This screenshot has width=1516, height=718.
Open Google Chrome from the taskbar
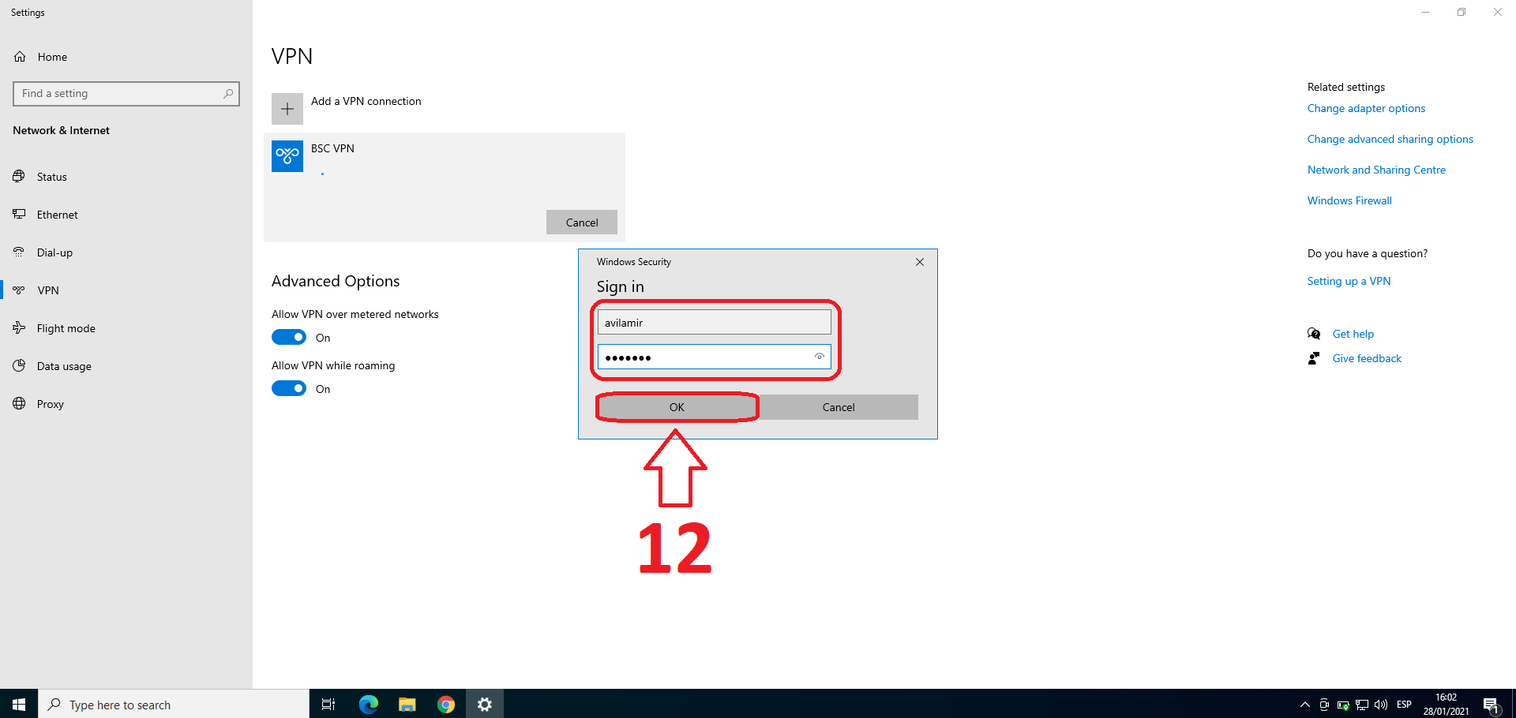click(446, 705)
